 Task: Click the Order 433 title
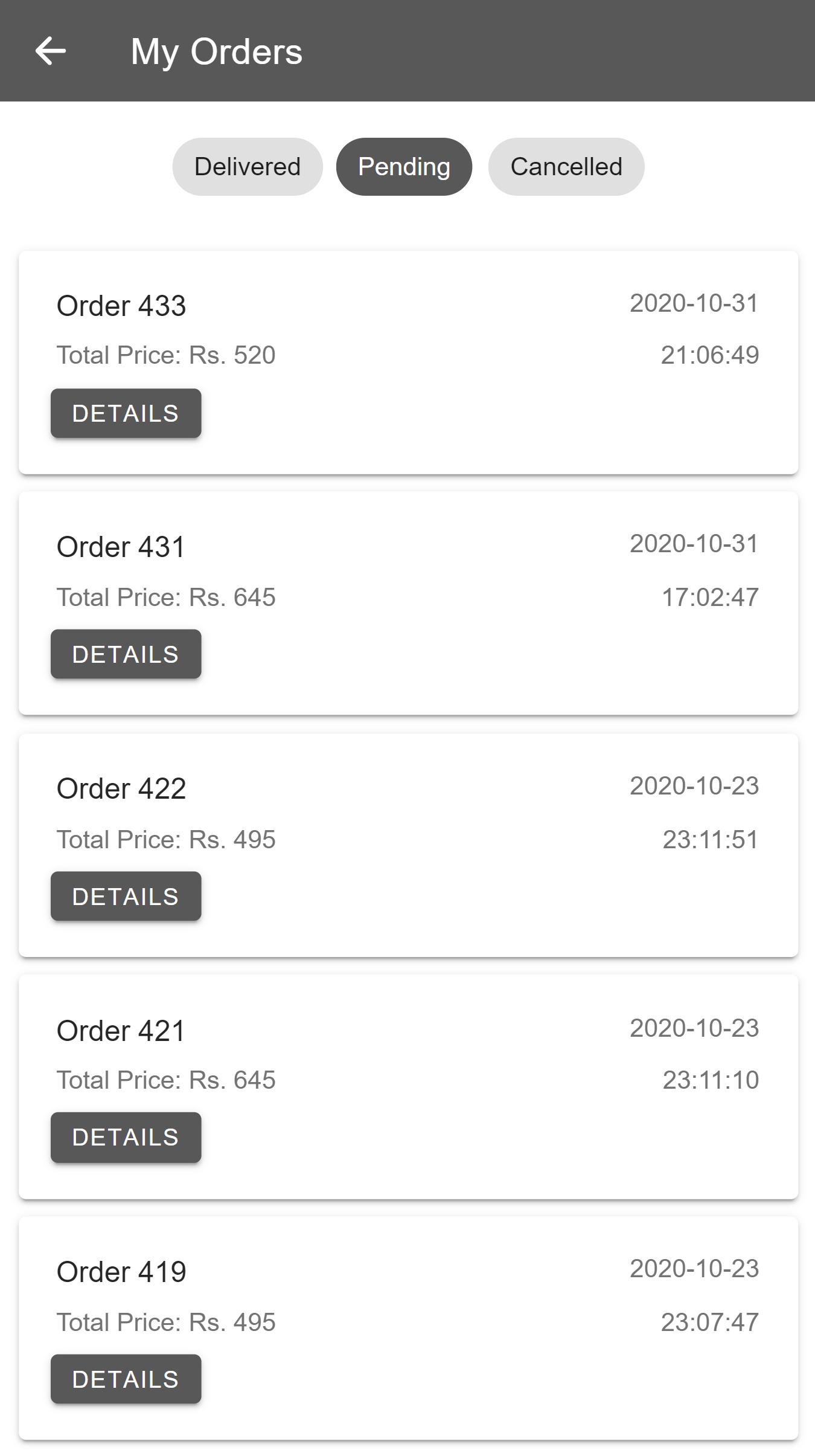click(x=121, y=306)
